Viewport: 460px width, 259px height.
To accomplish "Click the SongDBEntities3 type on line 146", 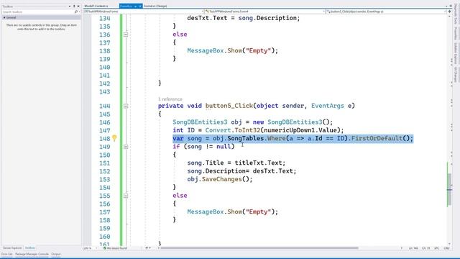I will 200,122.
